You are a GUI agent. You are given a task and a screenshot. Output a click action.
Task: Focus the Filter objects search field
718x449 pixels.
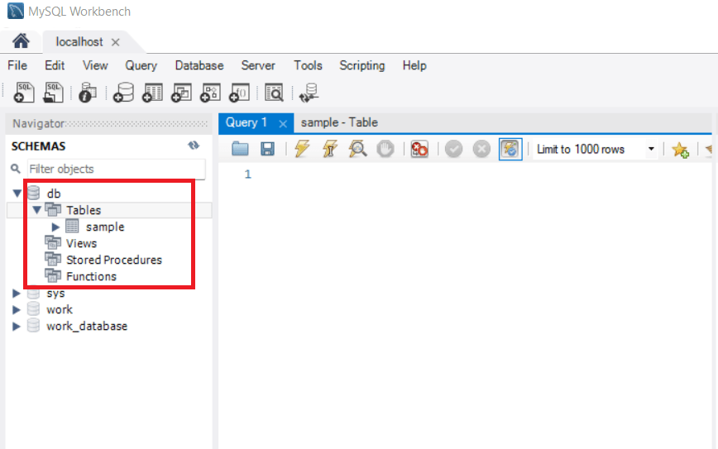(x=117, y=169)
